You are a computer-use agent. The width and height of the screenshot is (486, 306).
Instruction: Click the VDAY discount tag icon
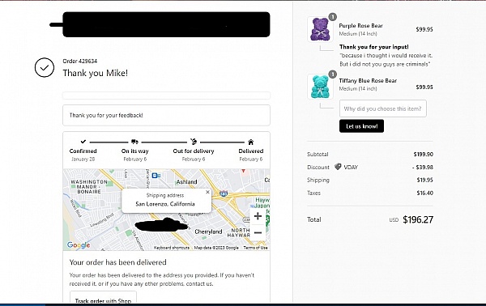tap(338, 167)
